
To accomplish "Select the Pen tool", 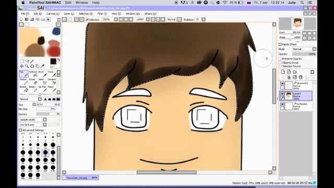I will point(23,74).
